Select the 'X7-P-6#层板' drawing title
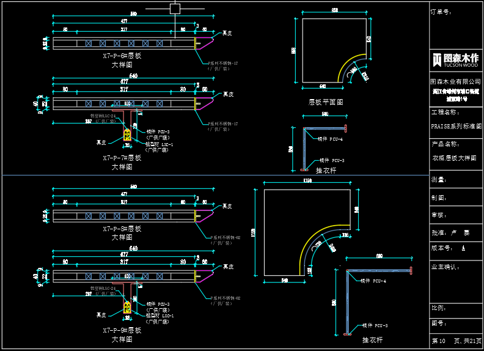 122,56
